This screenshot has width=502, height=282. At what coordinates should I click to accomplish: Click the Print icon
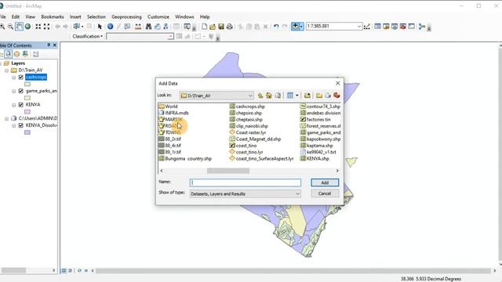[x=230, y=27]
